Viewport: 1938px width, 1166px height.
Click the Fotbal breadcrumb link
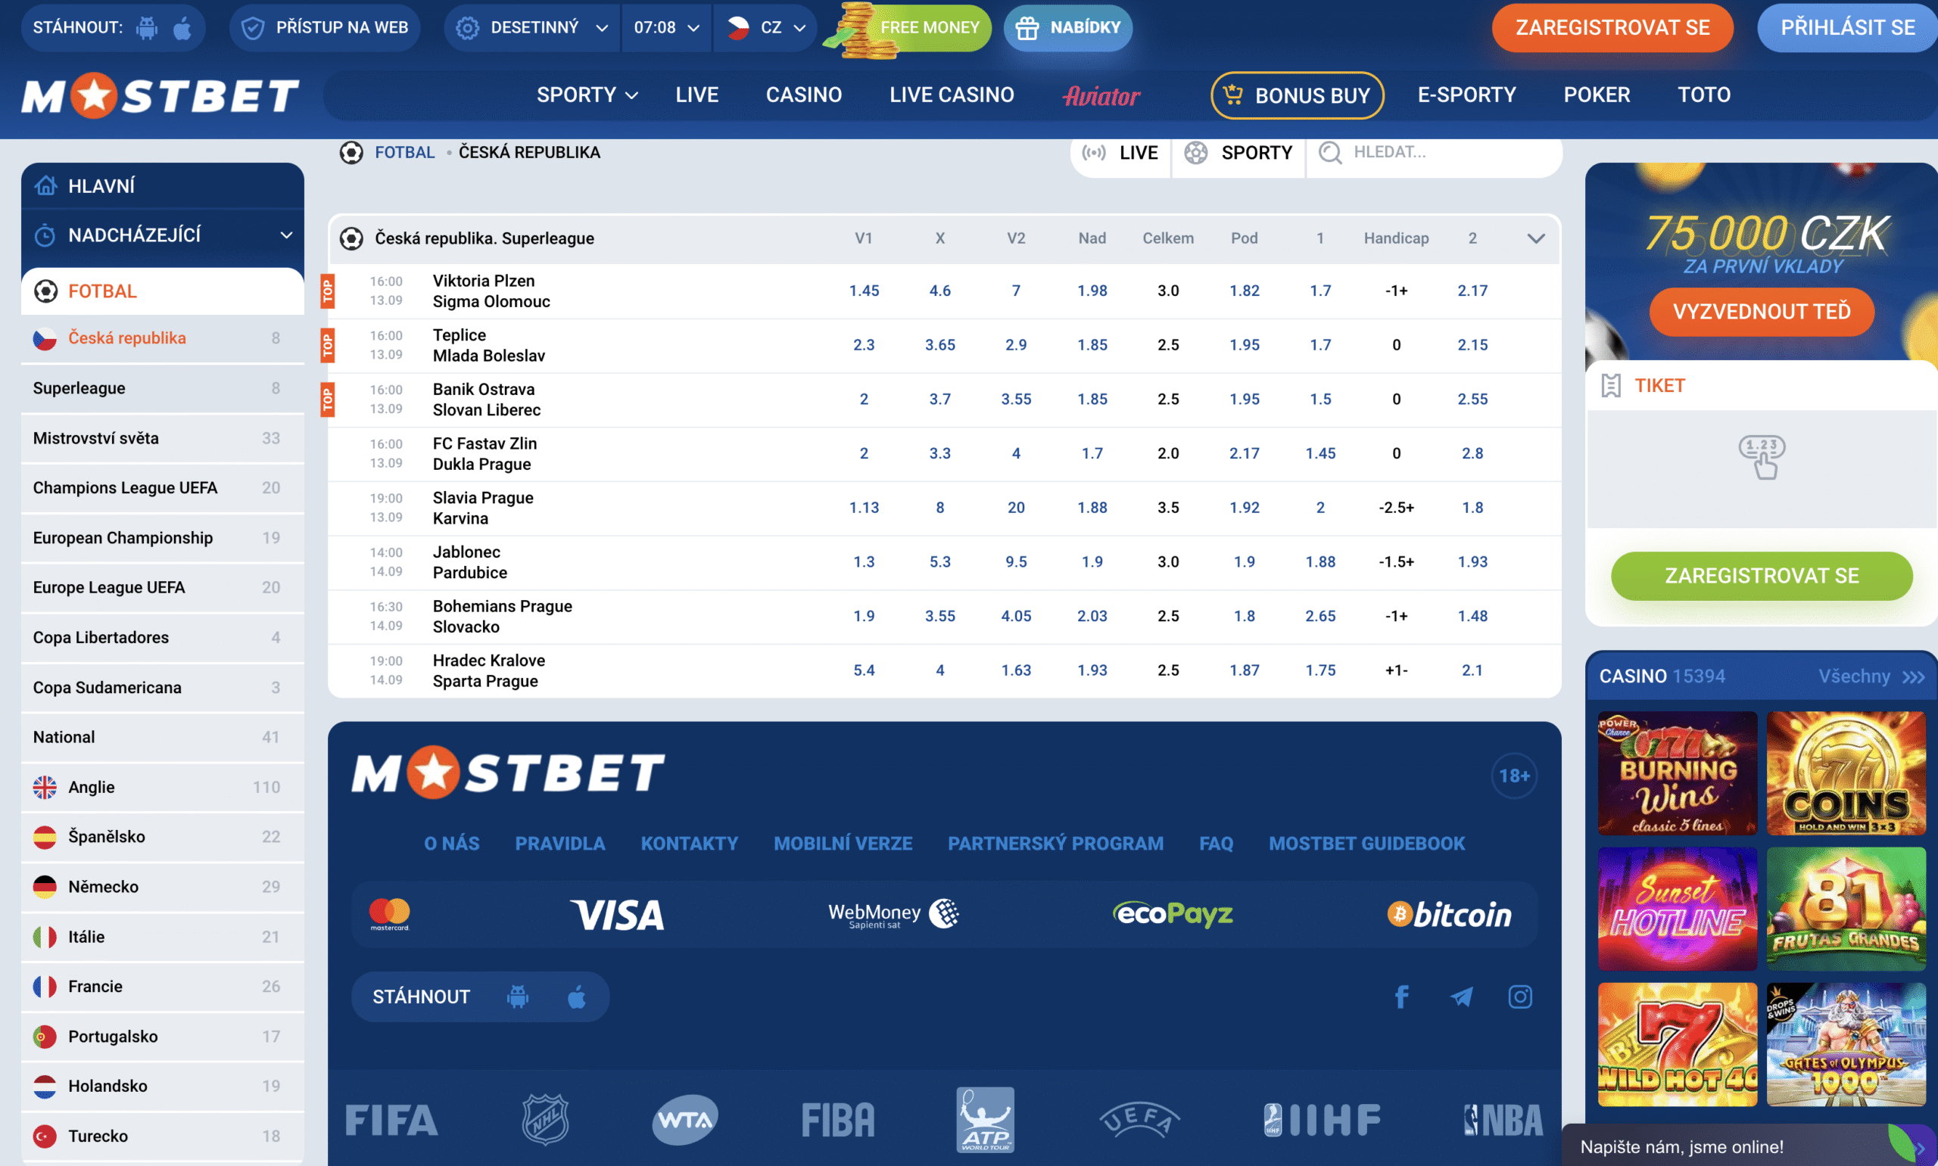405,152
